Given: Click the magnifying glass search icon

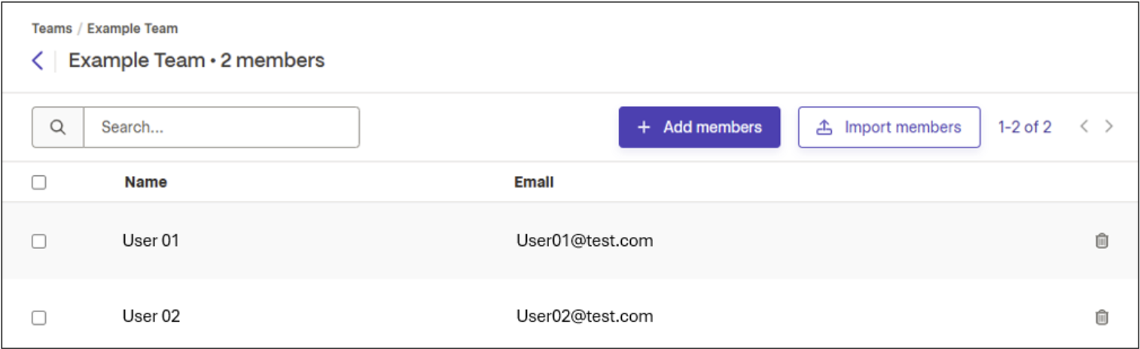Looking at the screenshot, I should click(x=58, y=127).
